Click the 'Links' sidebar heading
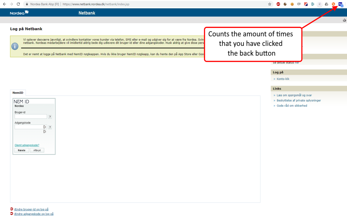 (x=277, y=89)
